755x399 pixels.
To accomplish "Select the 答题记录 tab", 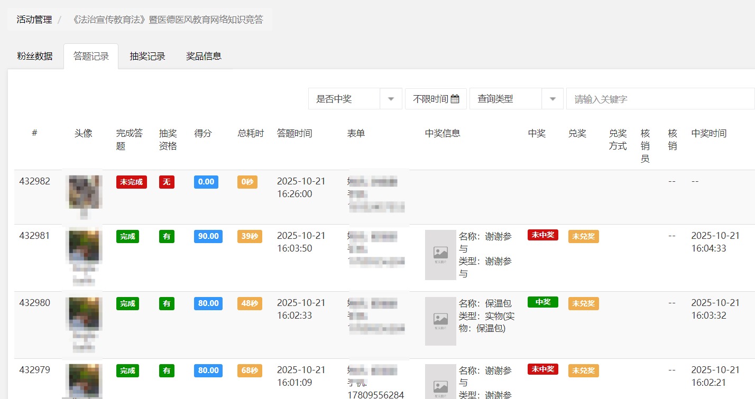I will coord(91,56).
